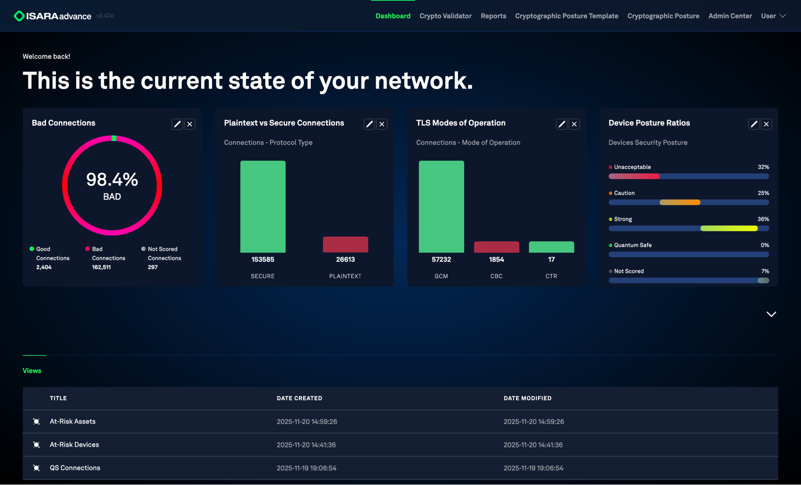Edit the TLS Modes of Operation widget

561,124
